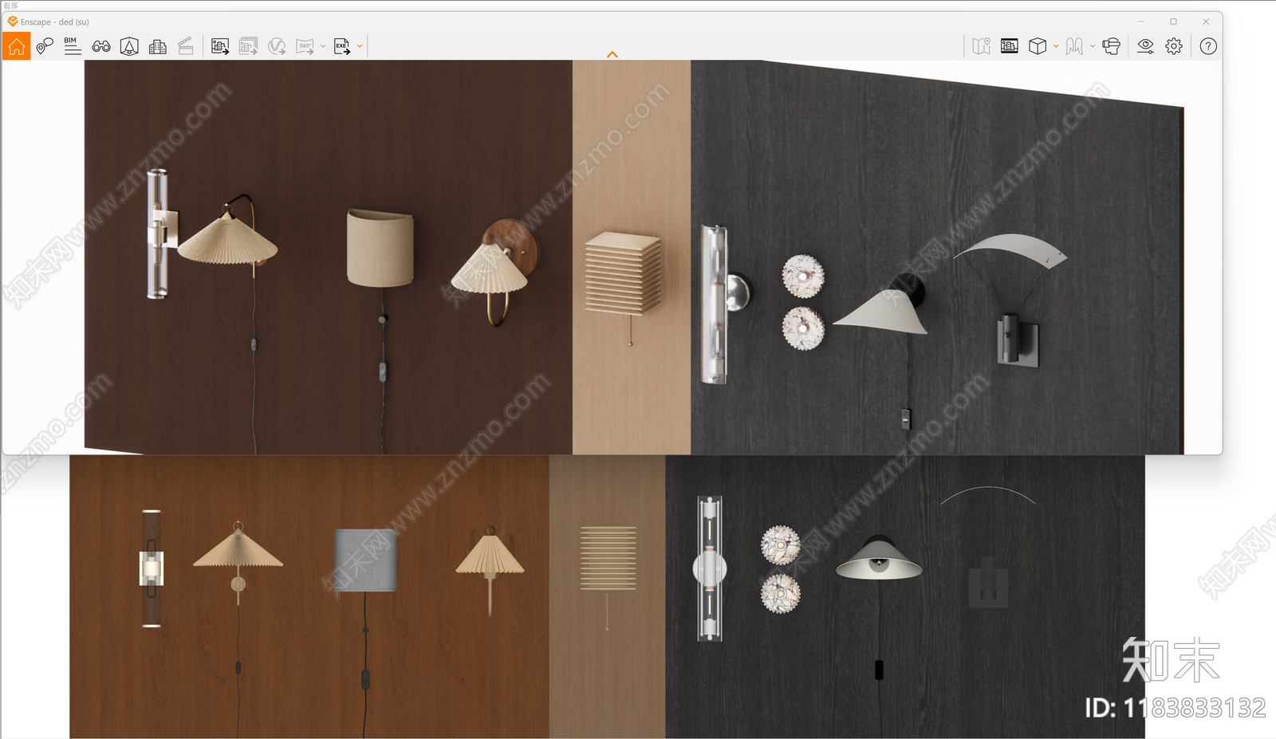Open the Visual Settings eye icon
Screen dimensions: 1276x739
pyautogui.click(x=1146, y=46)
